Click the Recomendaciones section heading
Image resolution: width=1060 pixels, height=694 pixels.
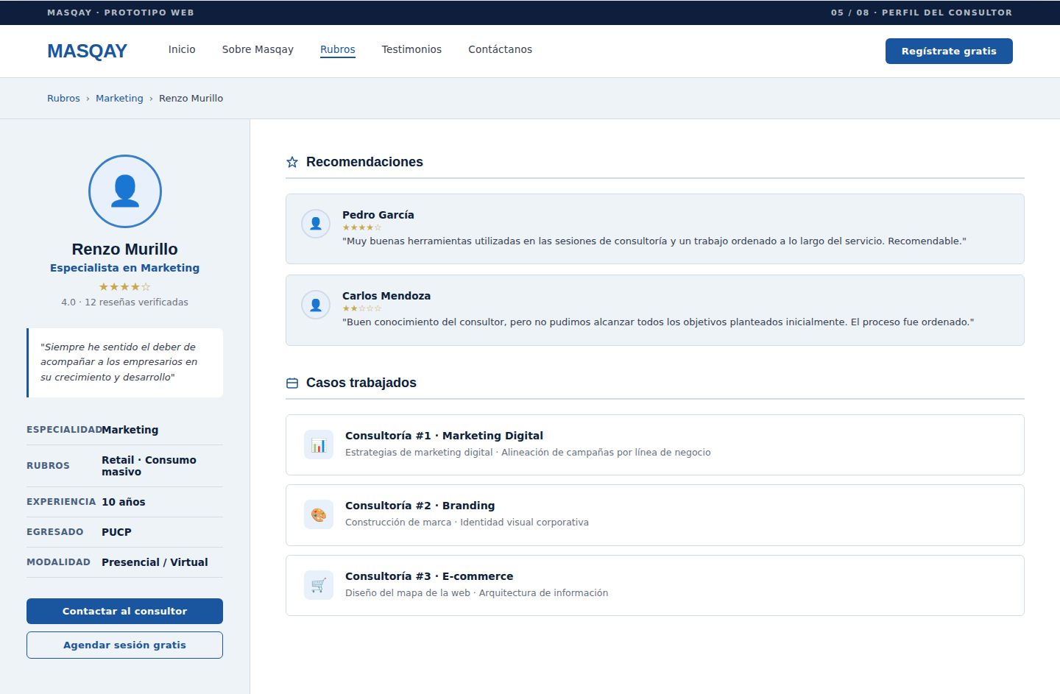point(364,162)
